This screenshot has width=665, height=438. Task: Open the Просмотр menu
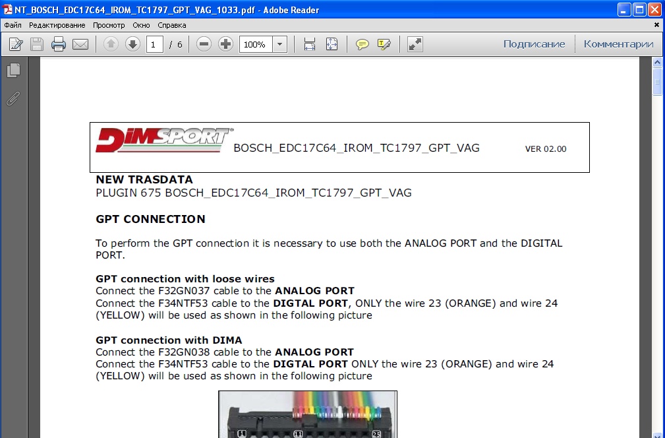[109, 25]
